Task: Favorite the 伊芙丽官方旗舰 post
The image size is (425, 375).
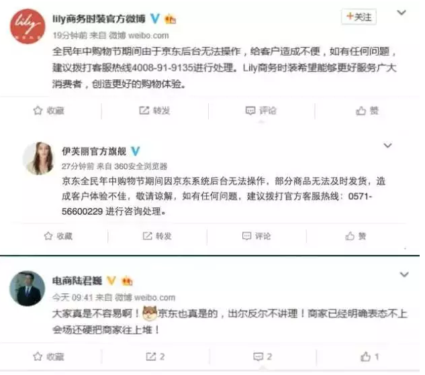Action: click(x=58, y=236)
